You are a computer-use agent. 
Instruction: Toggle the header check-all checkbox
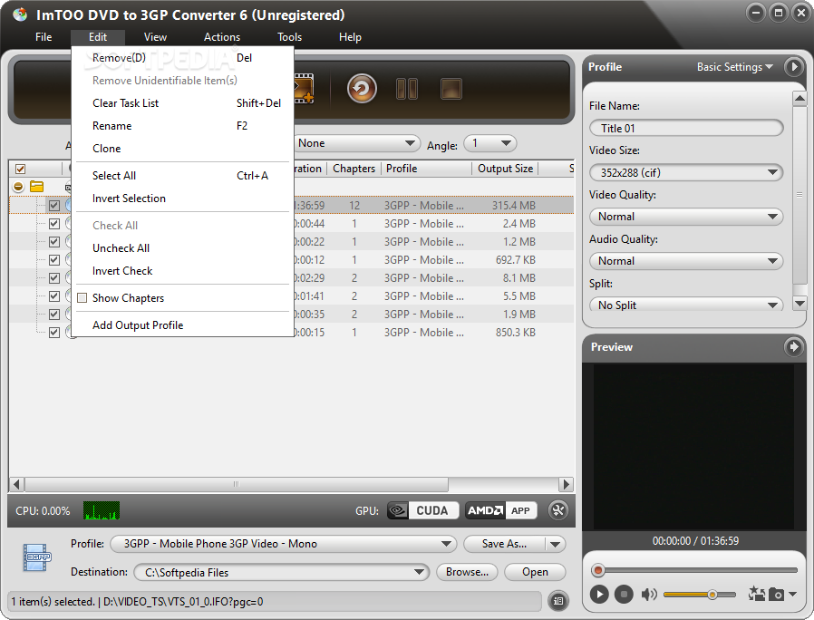point(20,169)
